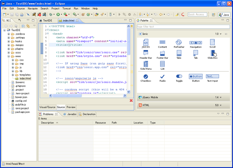Click the green Run button
233x168 pixels.
coord(58,14)
